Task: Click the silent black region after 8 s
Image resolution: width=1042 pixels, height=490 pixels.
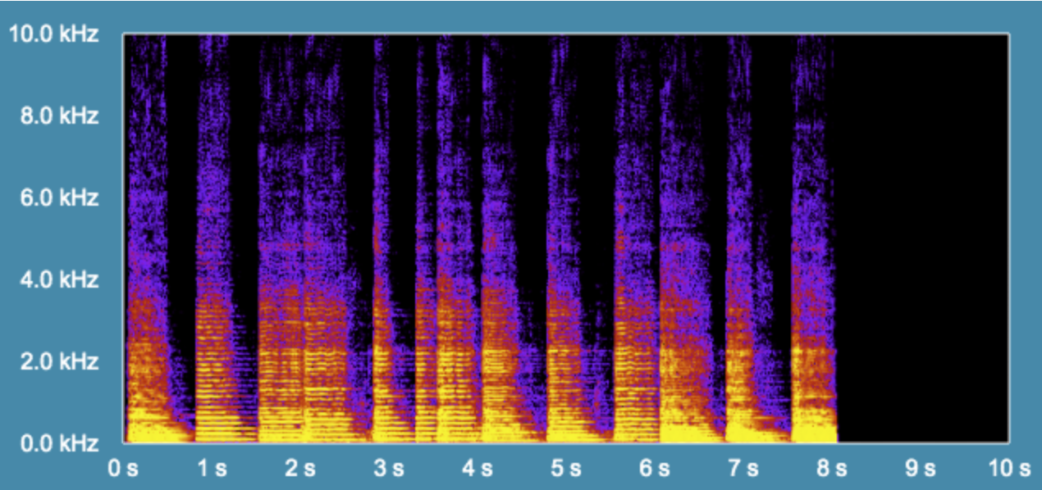Action: [923, 238]
